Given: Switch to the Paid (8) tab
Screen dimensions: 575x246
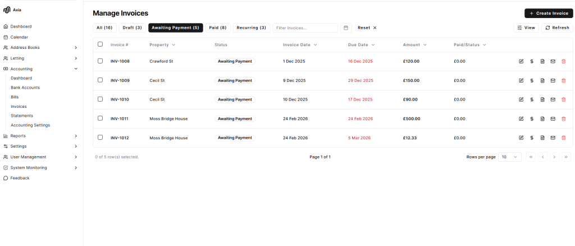Looking at the screenshot, I should [x=218, y=28].
